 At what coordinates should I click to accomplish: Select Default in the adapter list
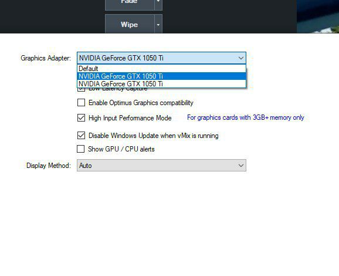[x=161, y=69]
